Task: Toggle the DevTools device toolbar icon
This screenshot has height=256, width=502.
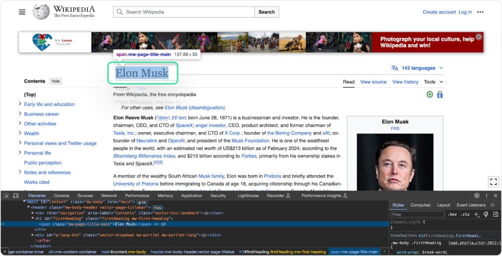Action: (x=16, y=195)
